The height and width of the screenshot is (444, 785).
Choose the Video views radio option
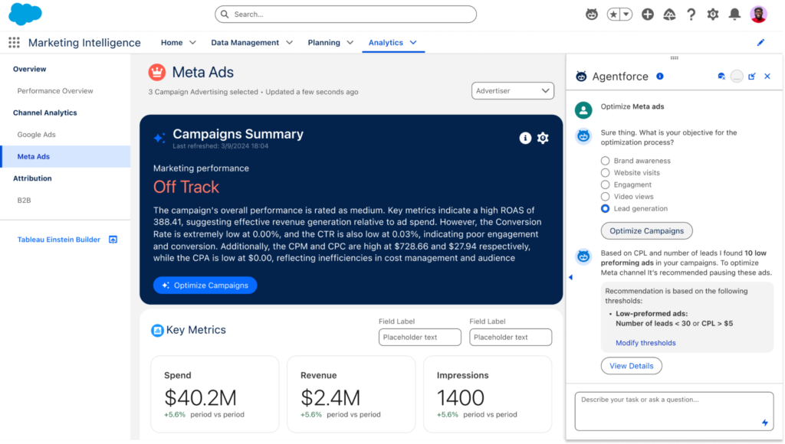click(606, 197)
